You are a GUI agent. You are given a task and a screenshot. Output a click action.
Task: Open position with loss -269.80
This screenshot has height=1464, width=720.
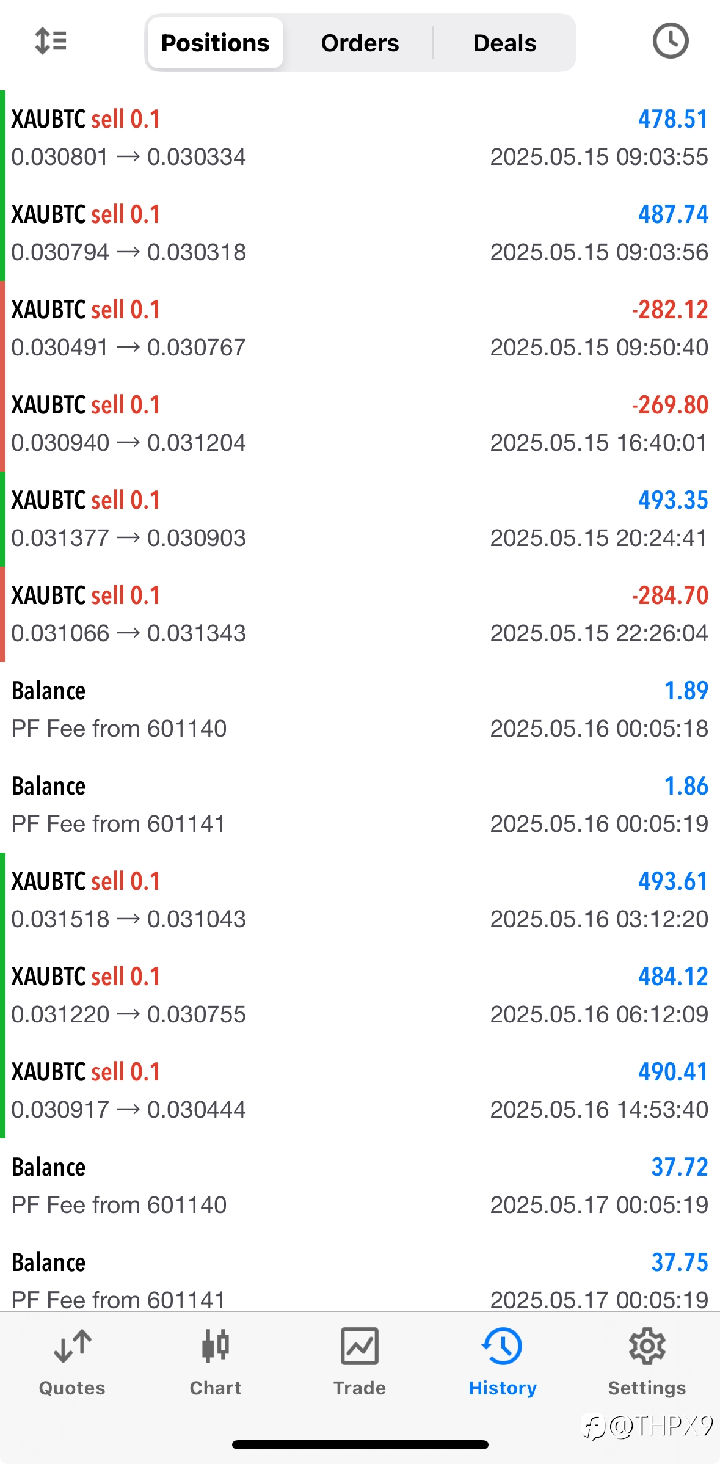tap(360, 424)
